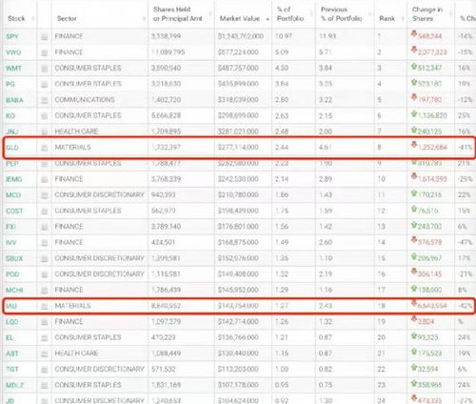Image resolution: width=476 pixels, height=404 pixels.
Task: Sort by Previous % of Portfolio header
Action: (x=342, y=14)
